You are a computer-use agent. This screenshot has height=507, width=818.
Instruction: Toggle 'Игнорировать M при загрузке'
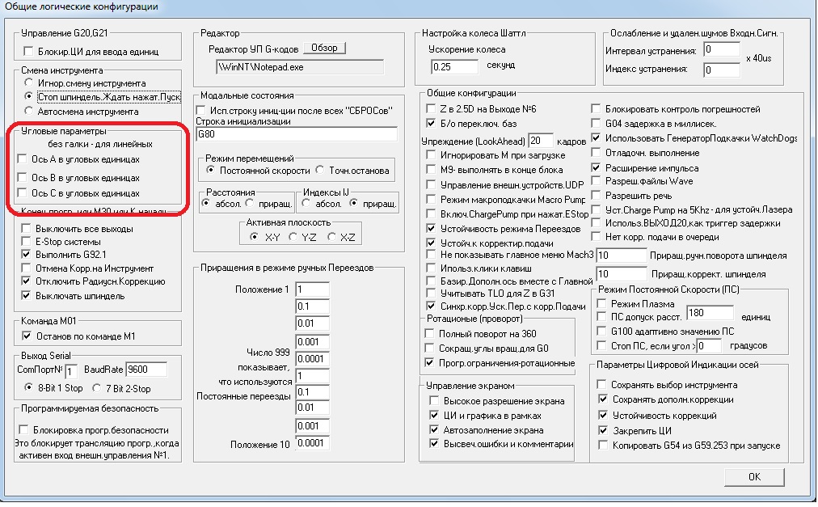431,154
